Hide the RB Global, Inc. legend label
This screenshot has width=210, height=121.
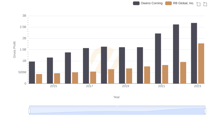[183, 3]
